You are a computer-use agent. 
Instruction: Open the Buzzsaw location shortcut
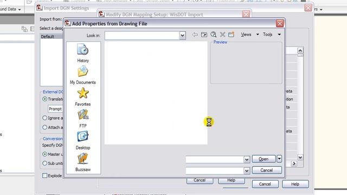coord(83,162)
